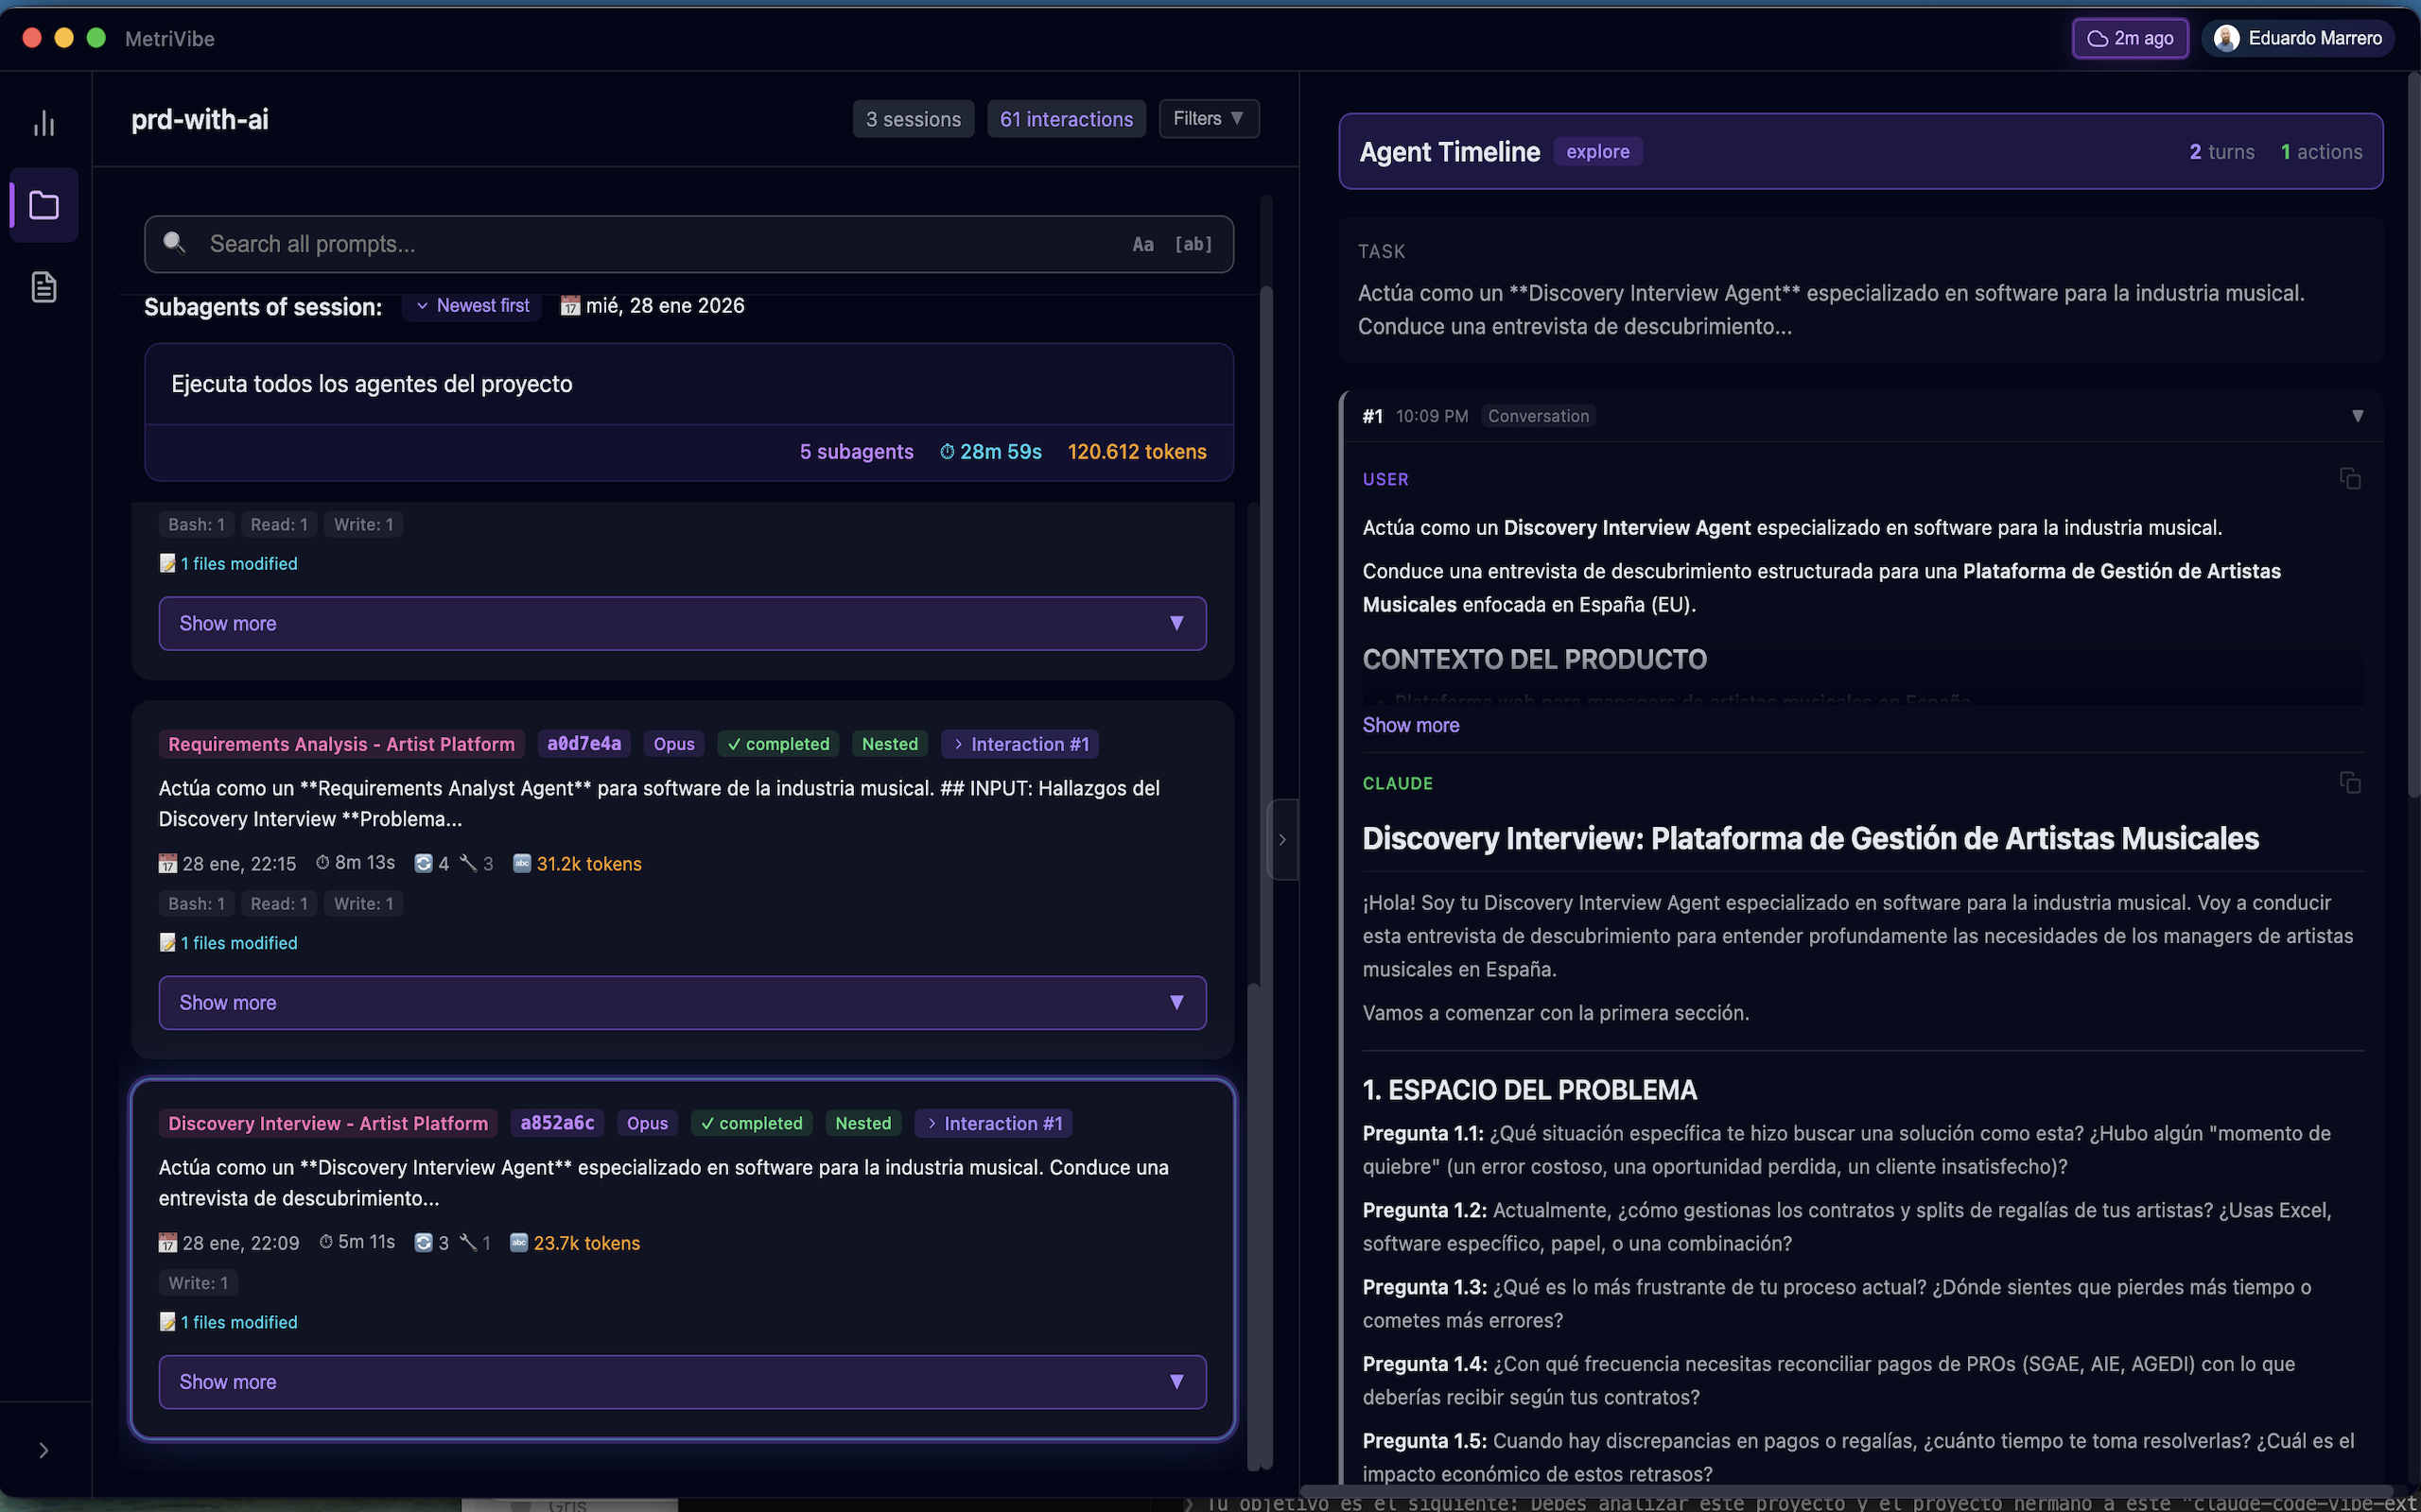Open the Filters dropdown

(1209, 118)
